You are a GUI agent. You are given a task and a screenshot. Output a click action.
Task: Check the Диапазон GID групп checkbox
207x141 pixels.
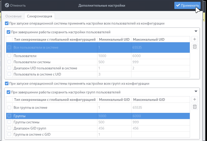click(x=9, y=128)
